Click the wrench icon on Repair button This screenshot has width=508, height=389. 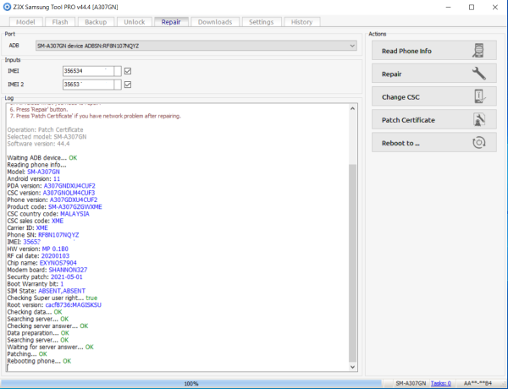coord(479,74)
